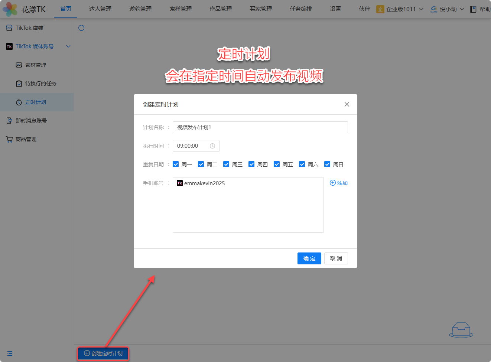Click 添加 to add a phone account
This screenshot has width=491, height=362.
pyautogui.click(x=339, y=183)
